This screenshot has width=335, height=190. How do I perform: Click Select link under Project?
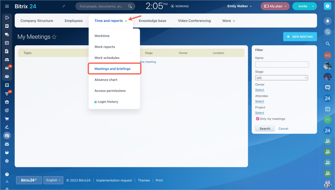(260, 113)
